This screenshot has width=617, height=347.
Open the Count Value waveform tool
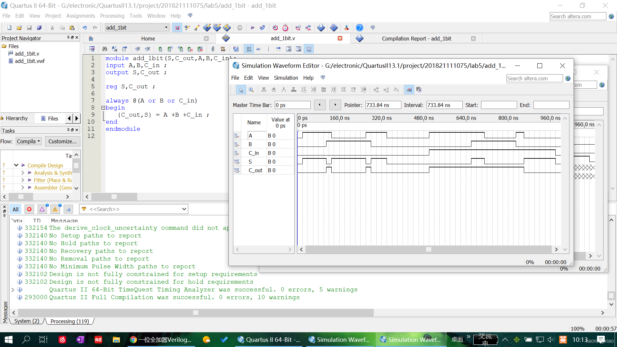(334, 90)
